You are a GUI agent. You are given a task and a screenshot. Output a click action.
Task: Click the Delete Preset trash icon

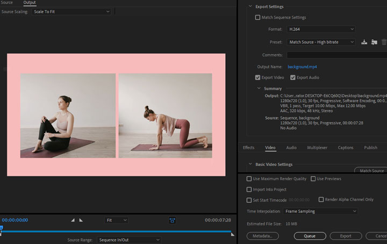tap(384, 42)
